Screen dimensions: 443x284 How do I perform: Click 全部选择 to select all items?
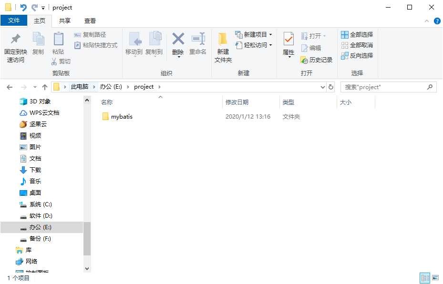[358, 34]
